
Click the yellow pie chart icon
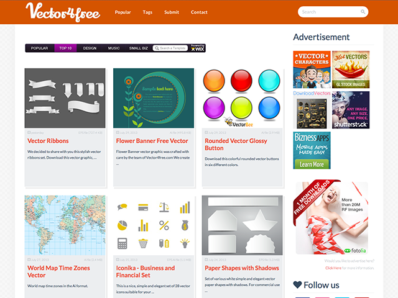[122, 225]
